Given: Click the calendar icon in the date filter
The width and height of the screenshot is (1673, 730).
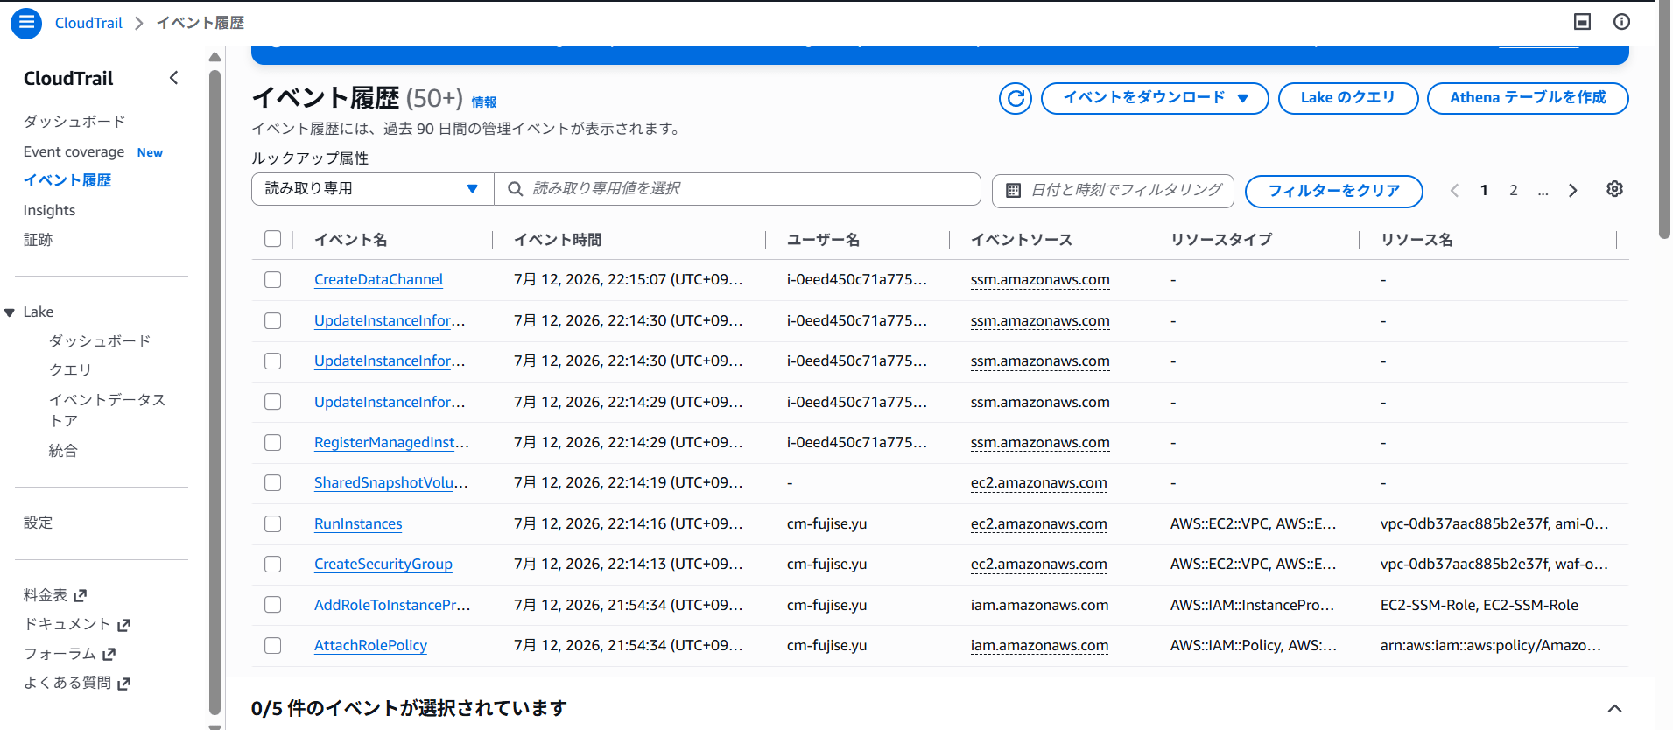Looking at the screenshot, I should point(1013,190).
